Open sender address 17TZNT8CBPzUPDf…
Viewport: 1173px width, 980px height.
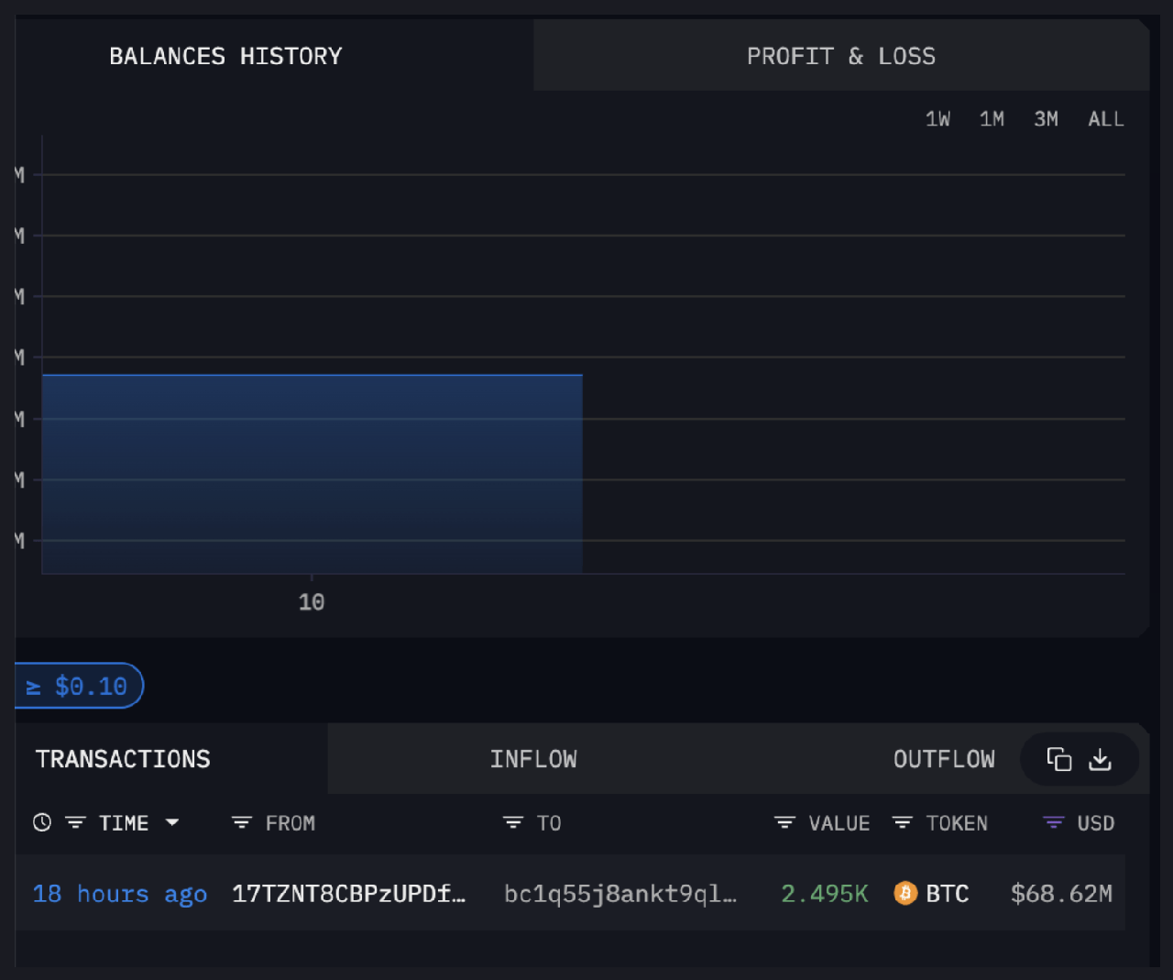point(348,894)
